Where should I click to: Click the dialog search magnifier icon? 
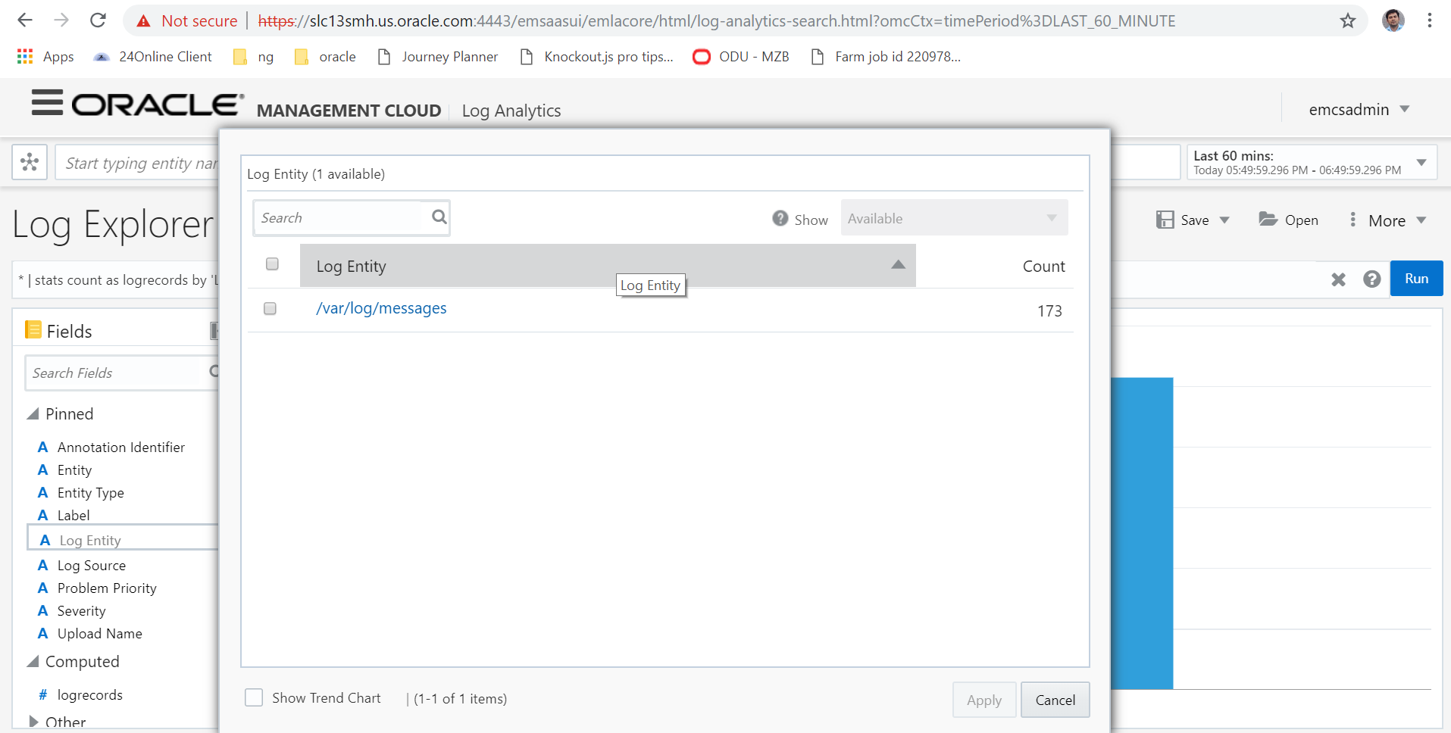click(x=439, y=217)
